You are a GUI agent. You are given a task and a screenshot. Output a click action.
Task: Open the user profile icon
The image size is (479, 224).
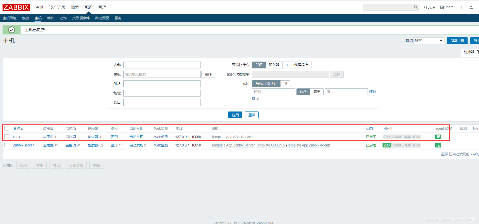click(x=471, y=7)
